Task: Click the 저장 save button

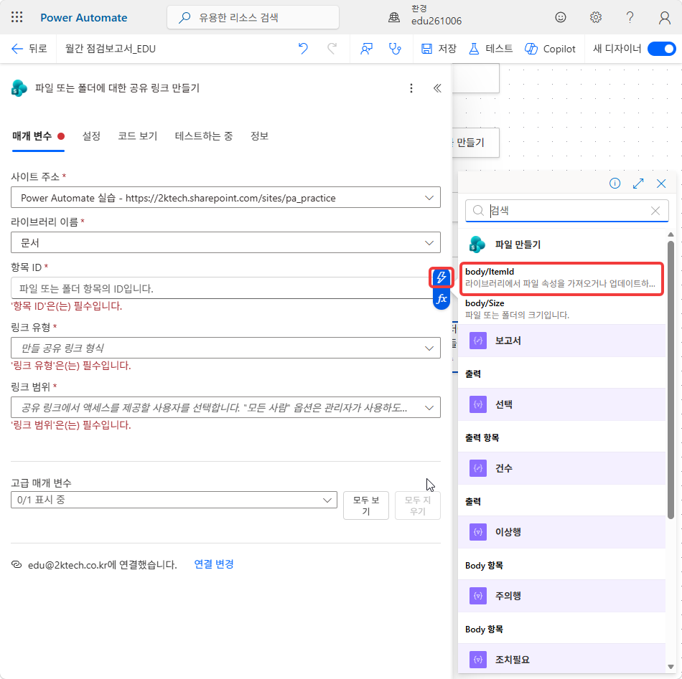Action: click(x=439, y=49)
